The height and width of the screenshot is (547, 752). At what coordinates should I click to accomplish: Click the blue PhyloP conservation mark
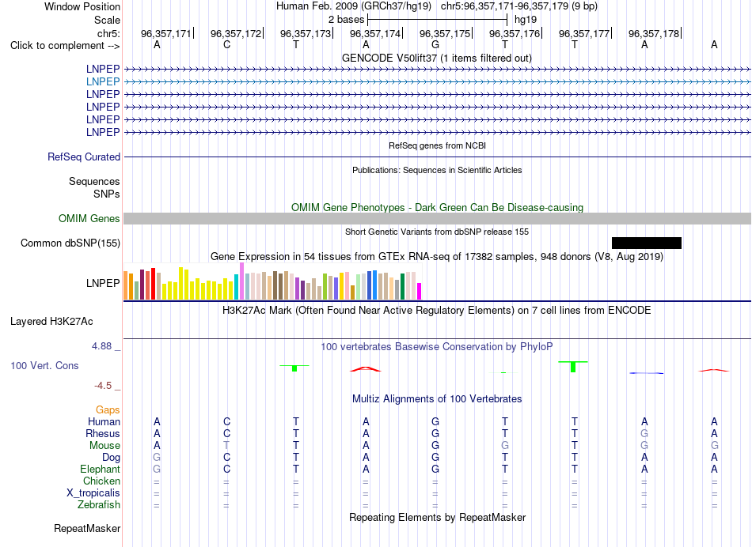(647, 372)
